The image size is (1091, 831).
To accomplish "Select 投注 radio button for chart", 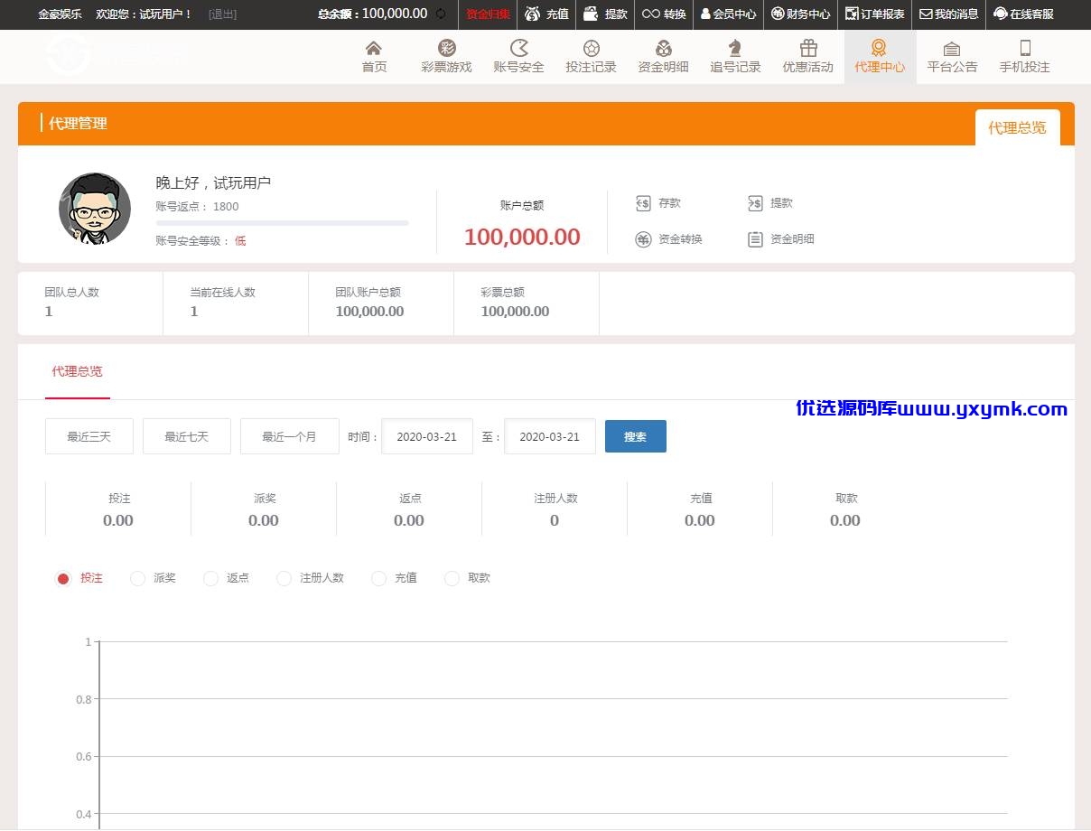I will [x=63, y=578].
